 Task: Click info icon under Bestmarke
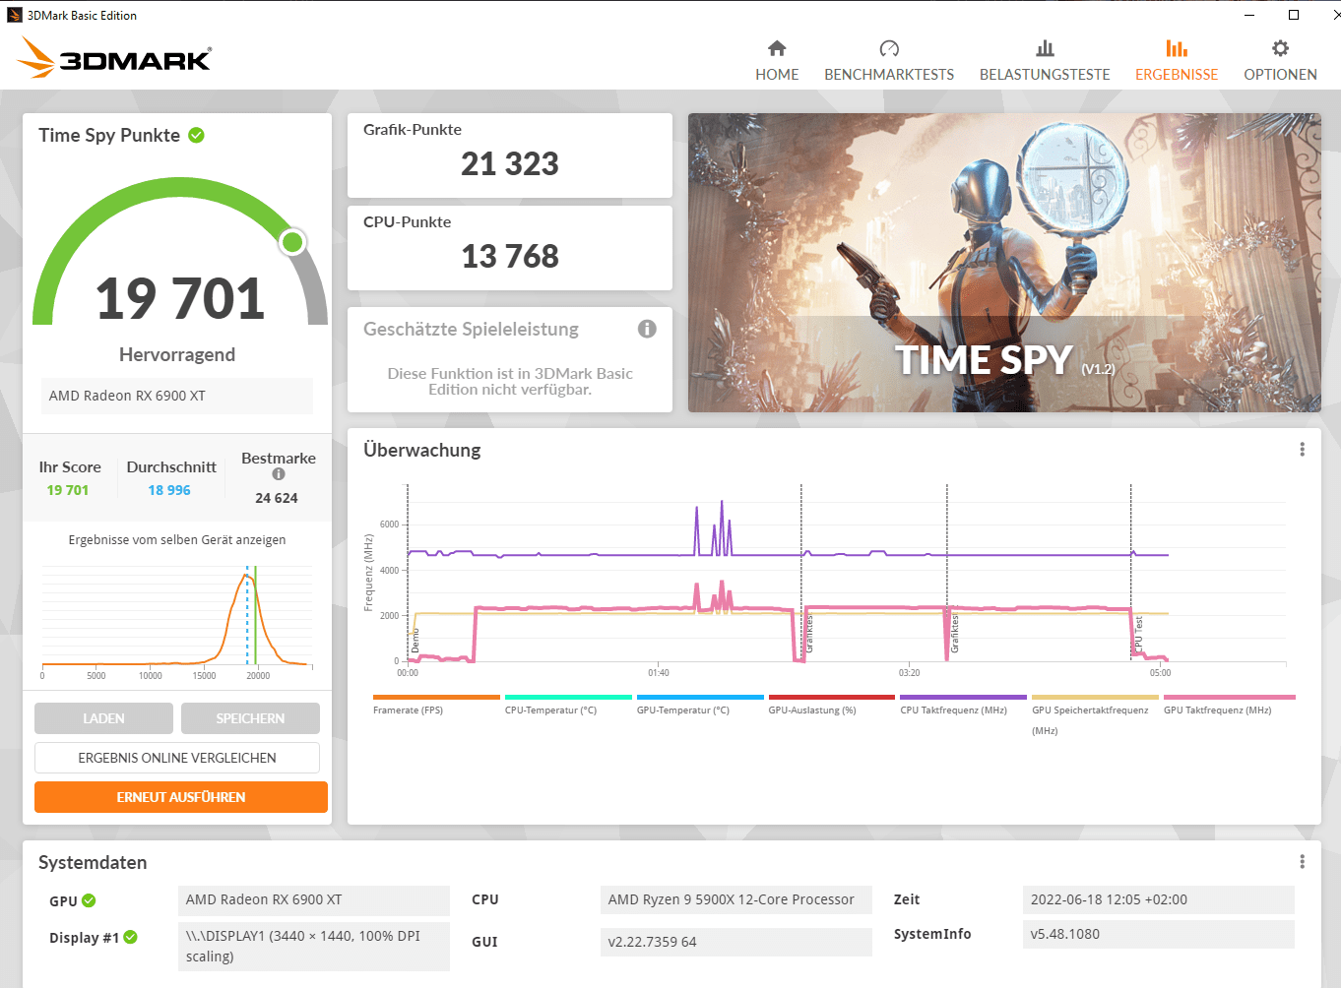pyautogui.click(x=279, y=474)
